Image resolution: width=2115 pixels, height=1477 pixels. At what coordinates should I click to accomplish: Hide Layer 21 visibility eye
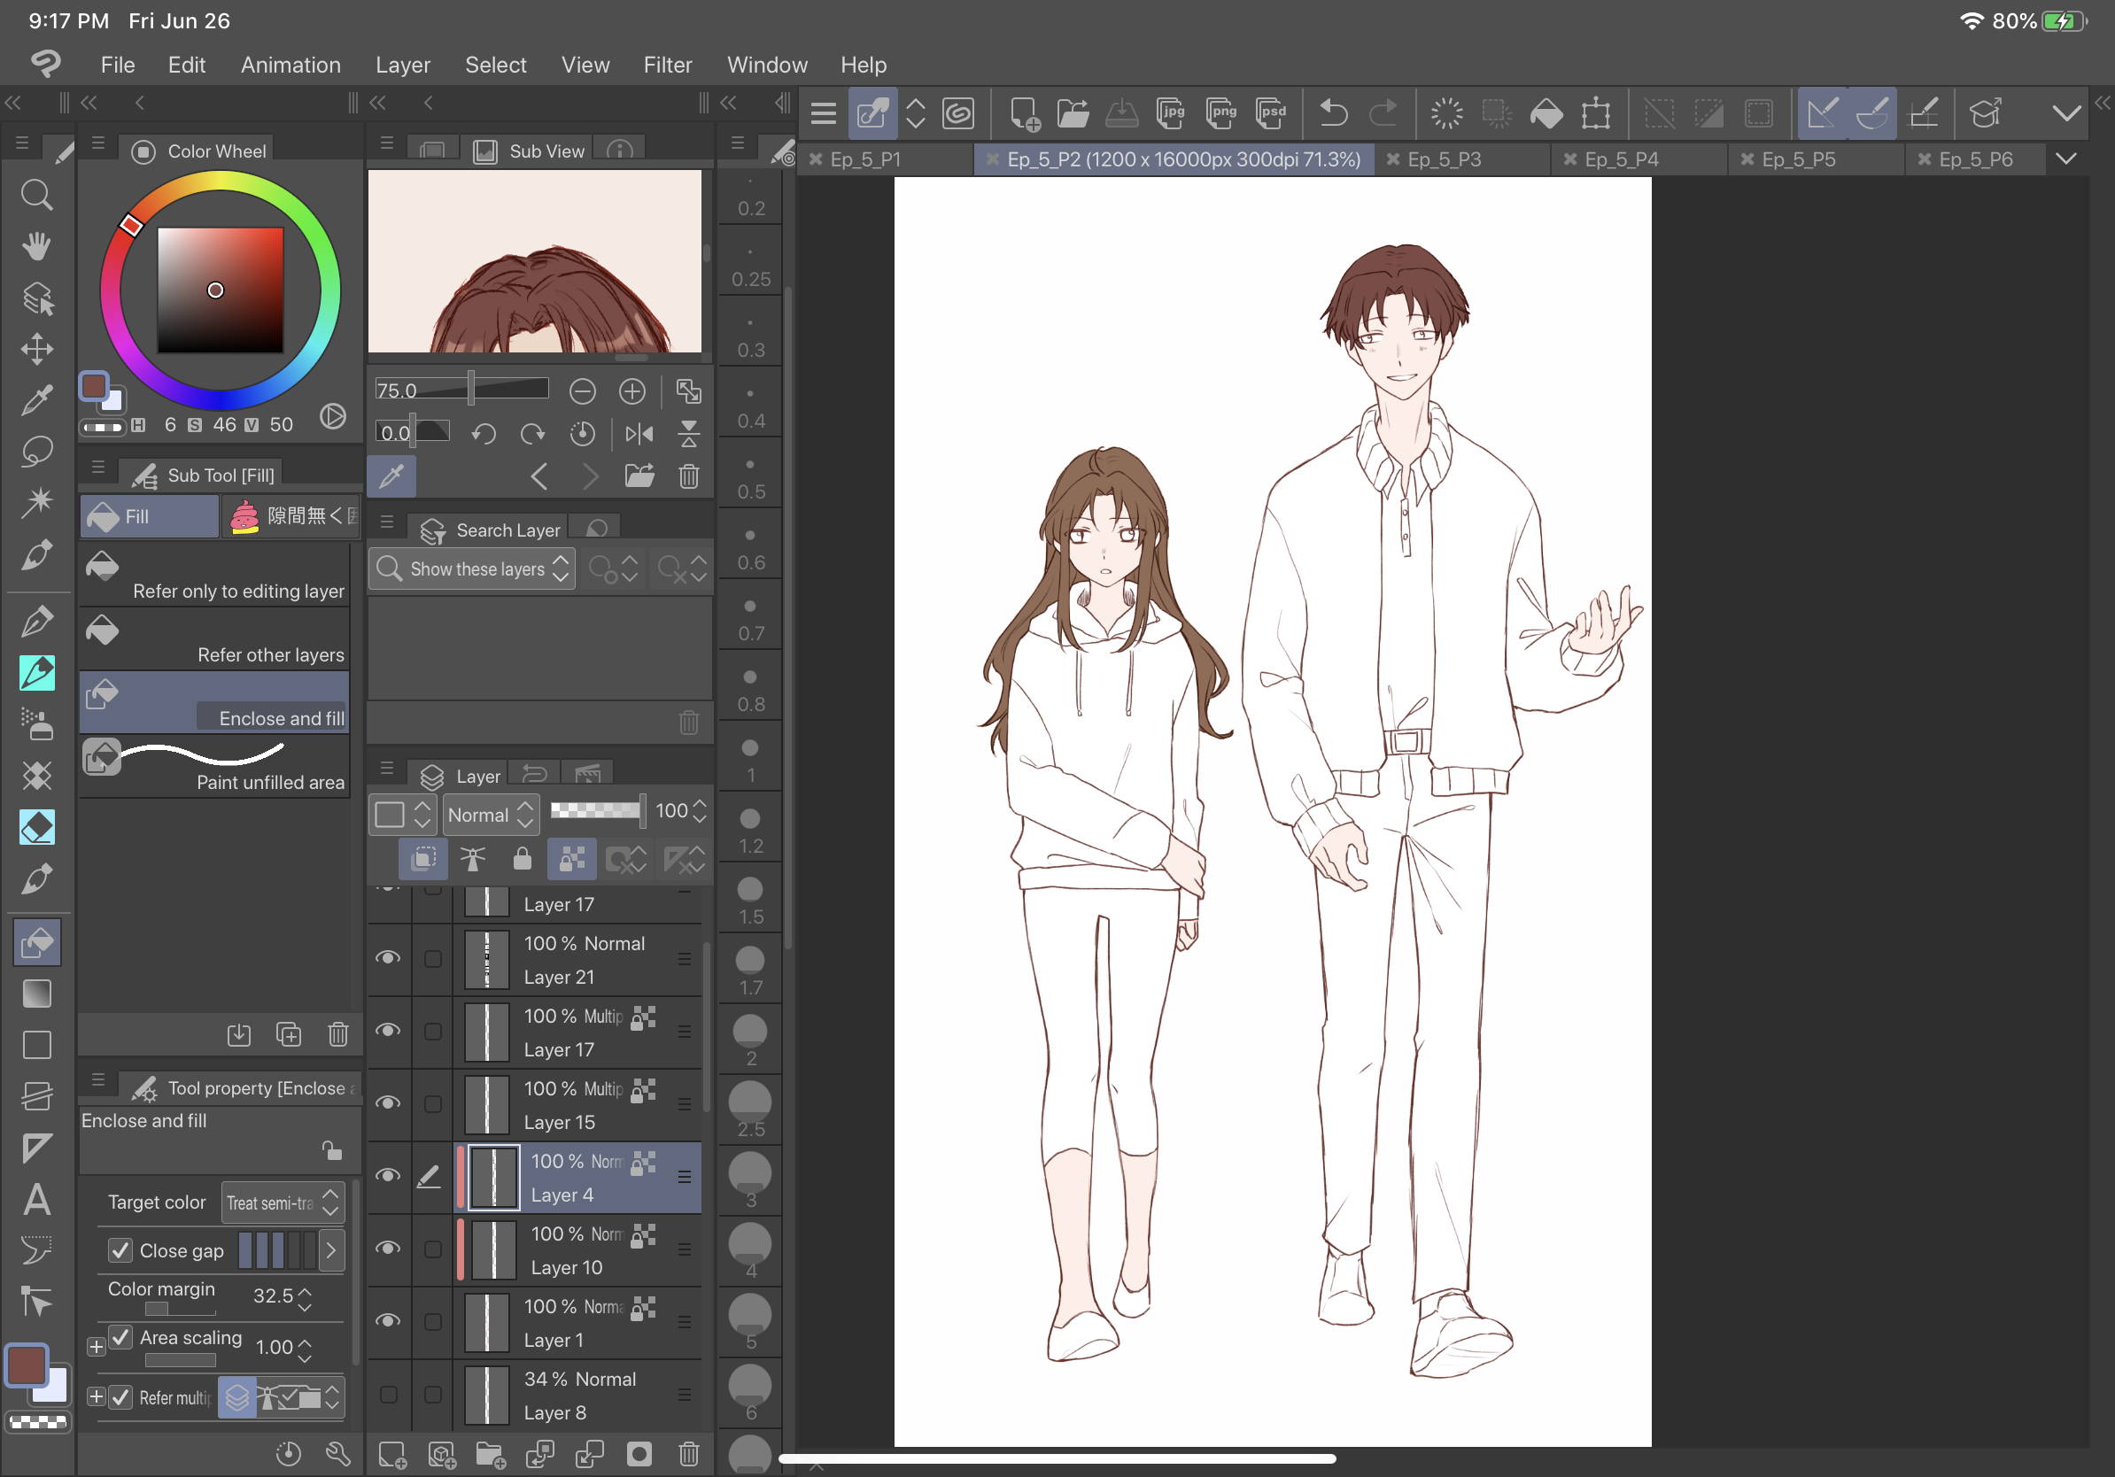(388, 959)
